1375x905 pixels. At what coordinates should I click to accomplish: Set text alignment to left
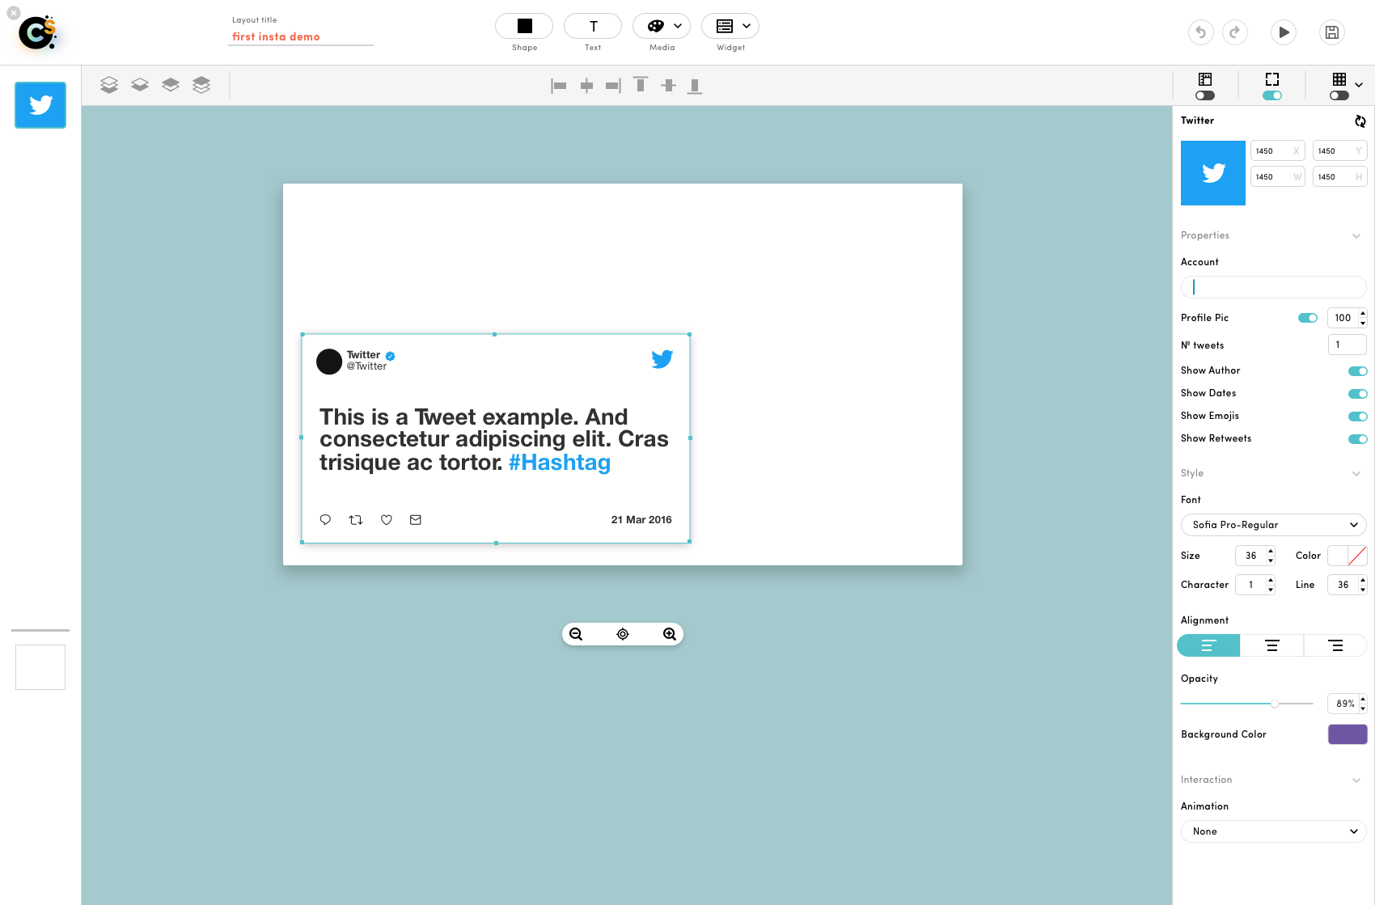coord(1208,645)
